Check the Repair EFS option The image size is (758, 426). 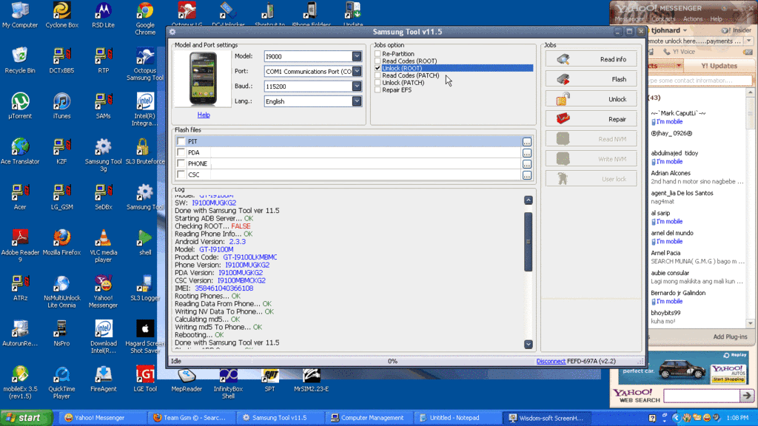(x=378, y=90)
